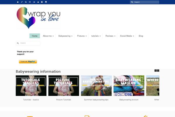Viewport: 175px width, 117px height.
Task: Click the 'Babywearing lexicon' caption link
Action: point(129,100)
